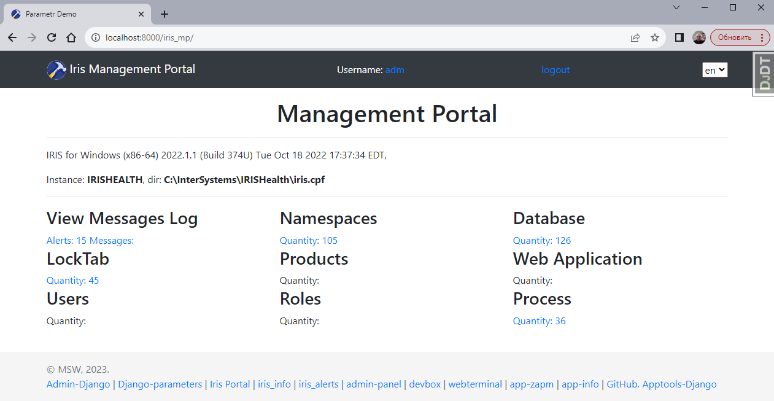
Task: Click the Quantity text under Web Application
Action: pos(533,281)
